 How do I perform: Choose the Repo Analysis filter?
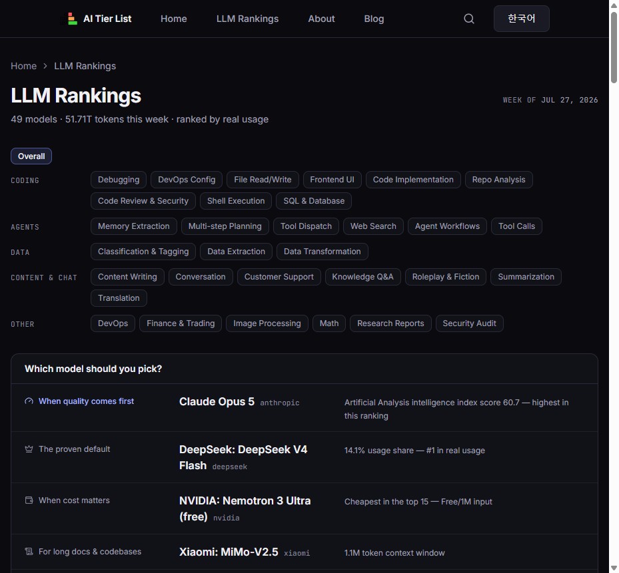click(498, 180)
